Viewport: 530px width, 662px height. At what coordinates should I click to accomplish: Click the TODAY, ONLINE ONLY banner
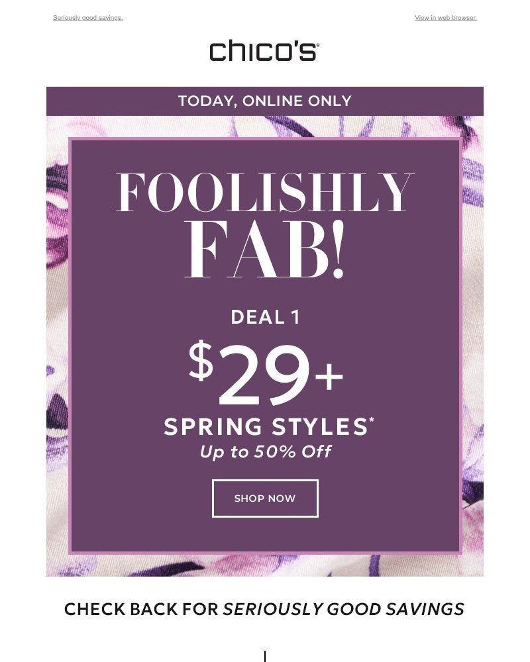[x=265, y=101]
